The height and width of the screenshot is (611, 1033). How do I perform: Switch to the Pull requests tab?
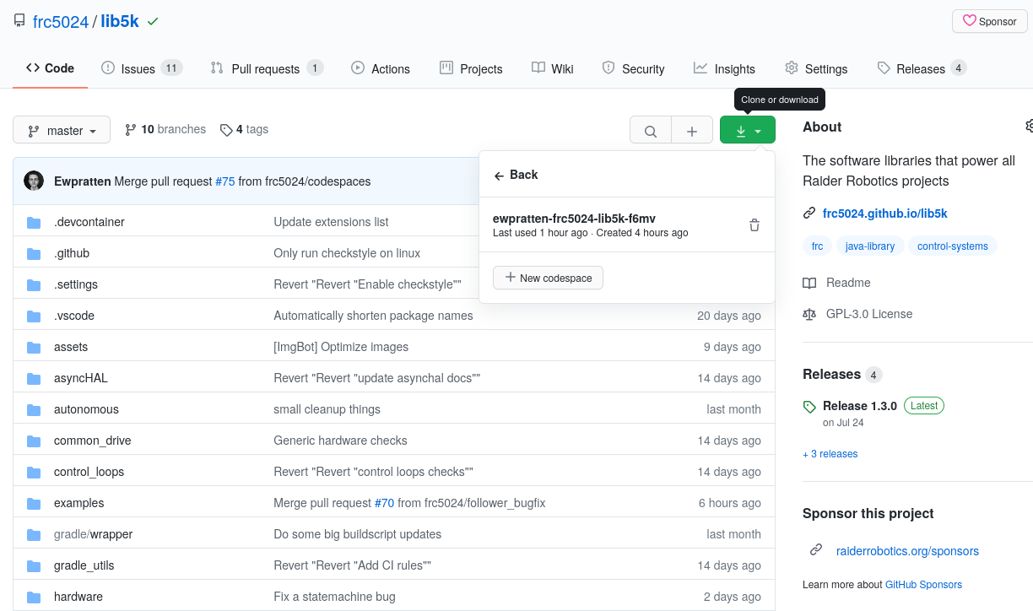pyautogui.click(x=266, y=68)
